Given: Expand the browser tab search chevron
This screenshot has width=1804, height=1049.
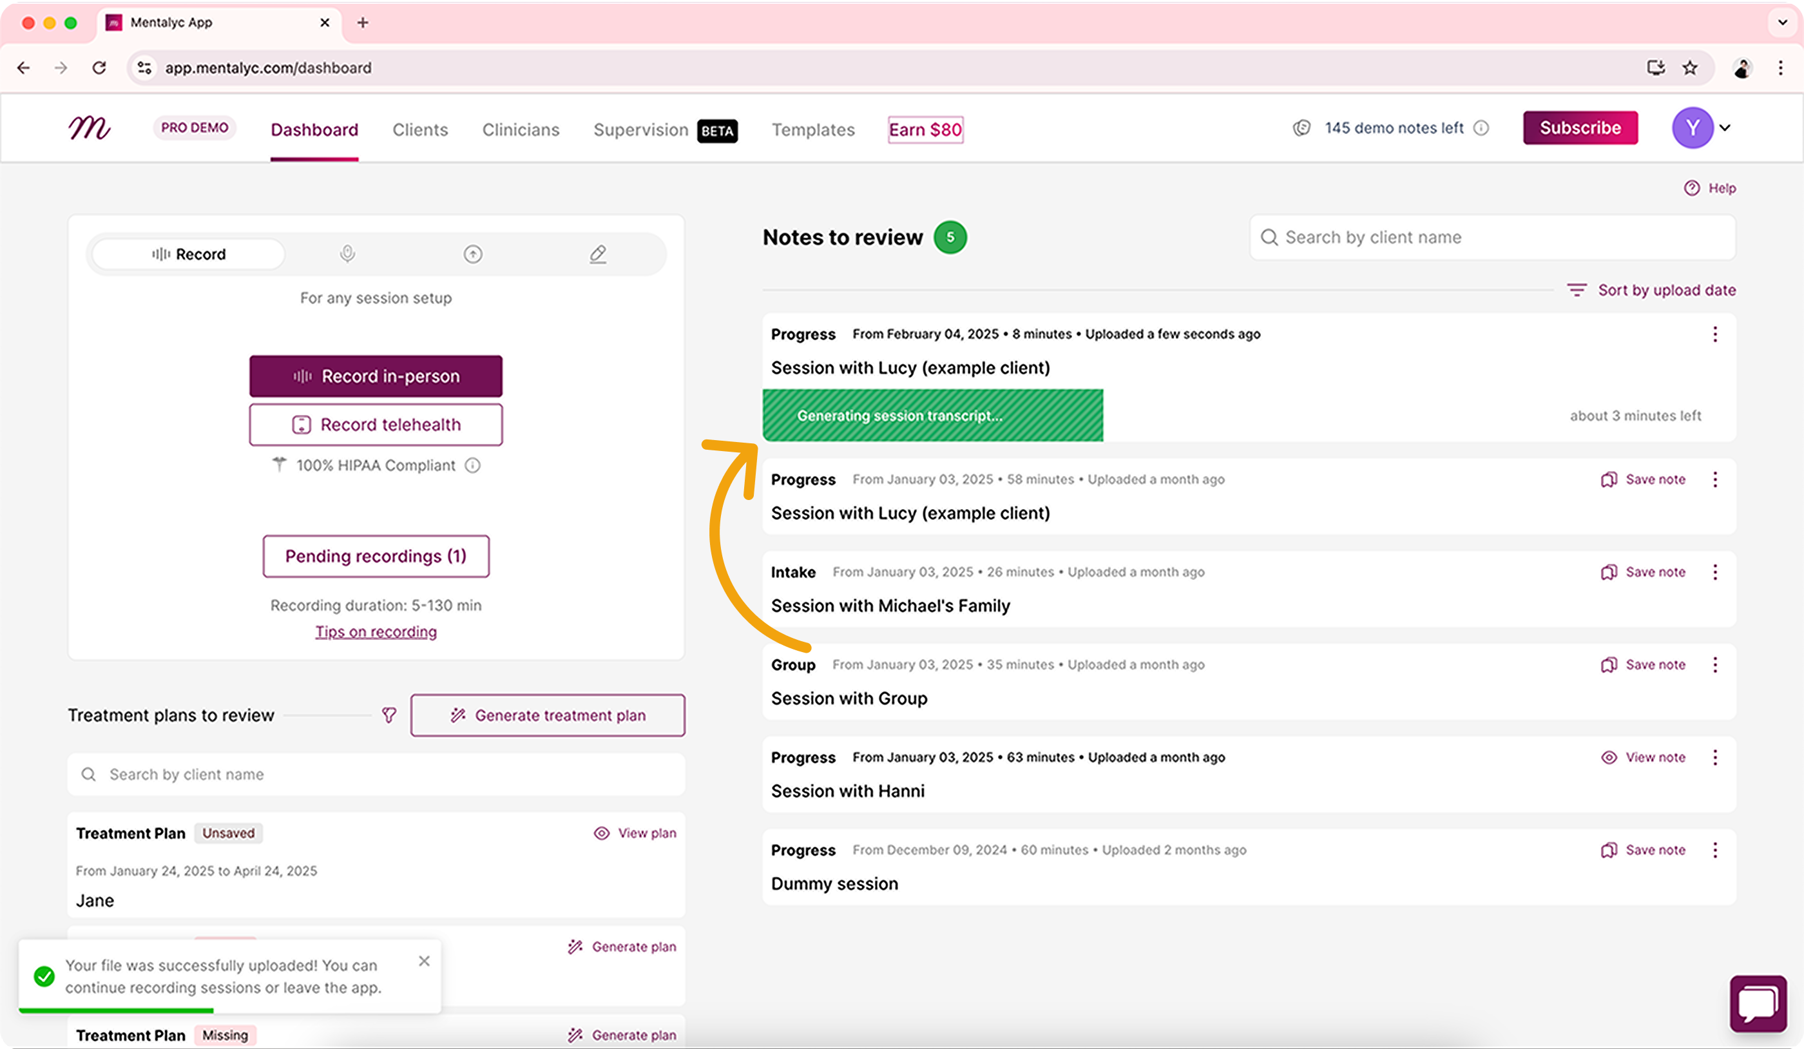Looking at the screenshot, I should click(x=1783, y=23).
